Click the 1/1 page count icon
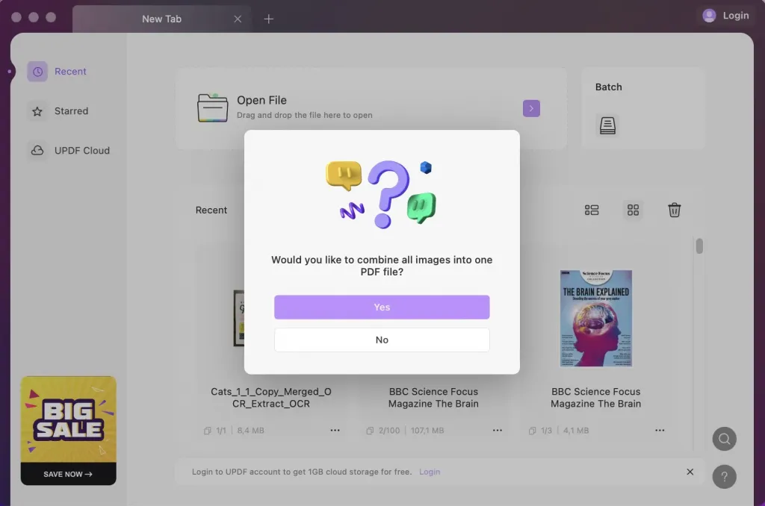 point(208,431)
